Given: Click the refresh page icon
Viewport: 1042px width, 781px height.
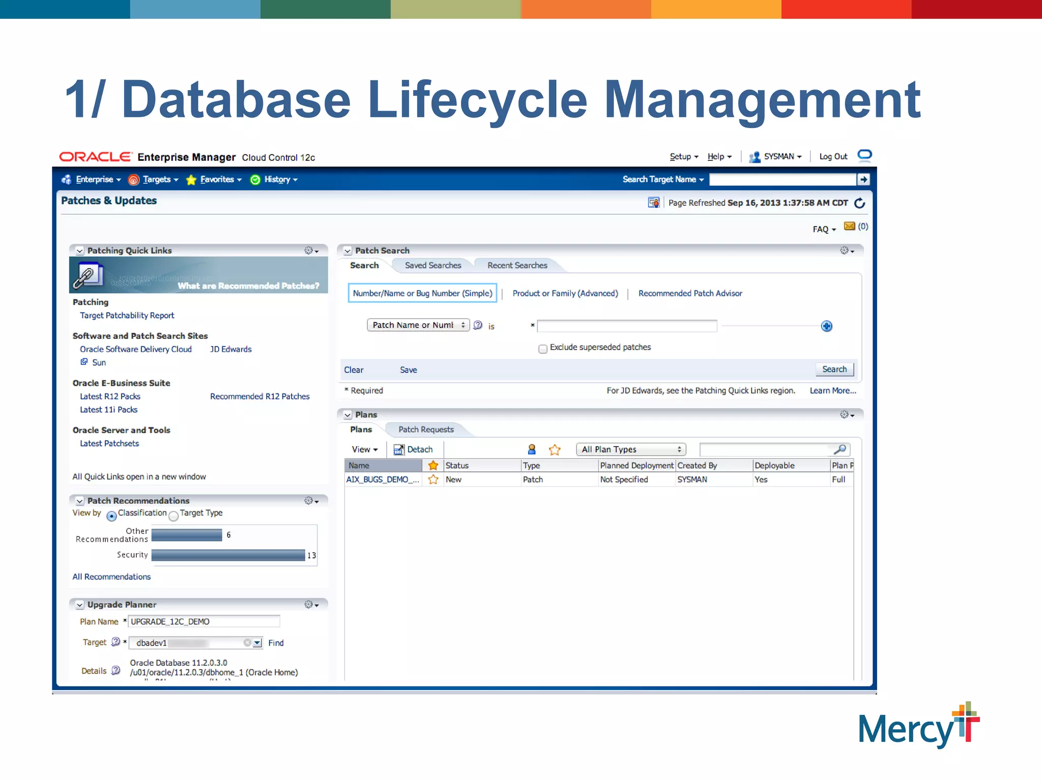Looking at the screenshot, I should (x=860, y=203).
